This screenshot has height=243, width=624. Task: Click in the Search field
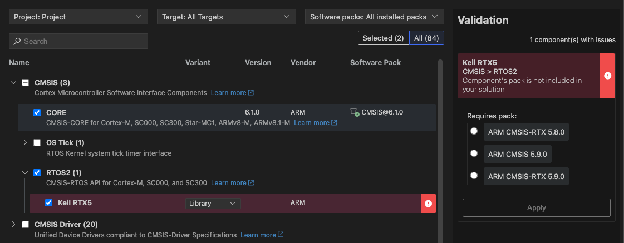pyautogui.click(x=78, y=41)
